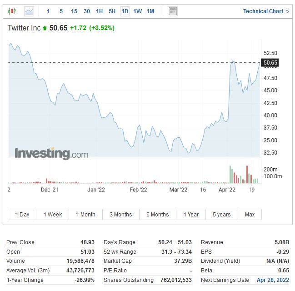This screenshot has height=291, width=295.
Task: Switch to candlestick chart type icon
Action: click(x=12, y=11)
